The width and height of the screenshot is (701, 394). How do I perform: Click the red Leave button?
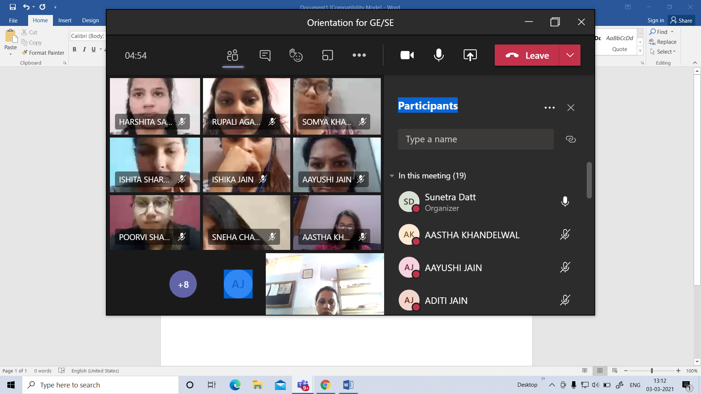point(527,55)
